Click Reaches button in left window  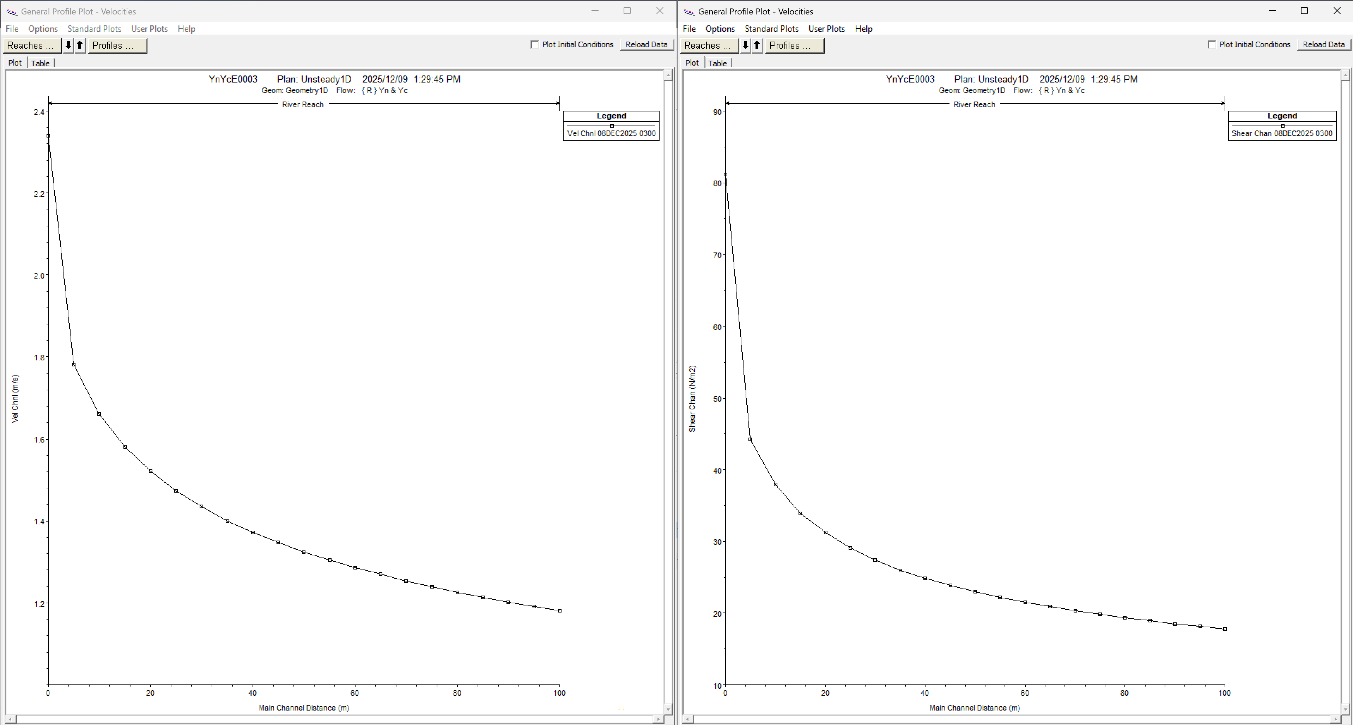(32, 45)
